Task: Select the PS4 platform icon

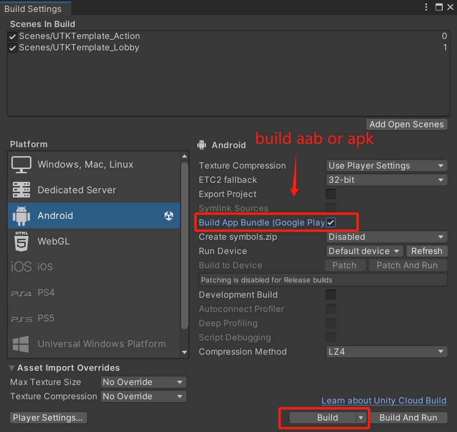Action: click(x=21, y=293)
